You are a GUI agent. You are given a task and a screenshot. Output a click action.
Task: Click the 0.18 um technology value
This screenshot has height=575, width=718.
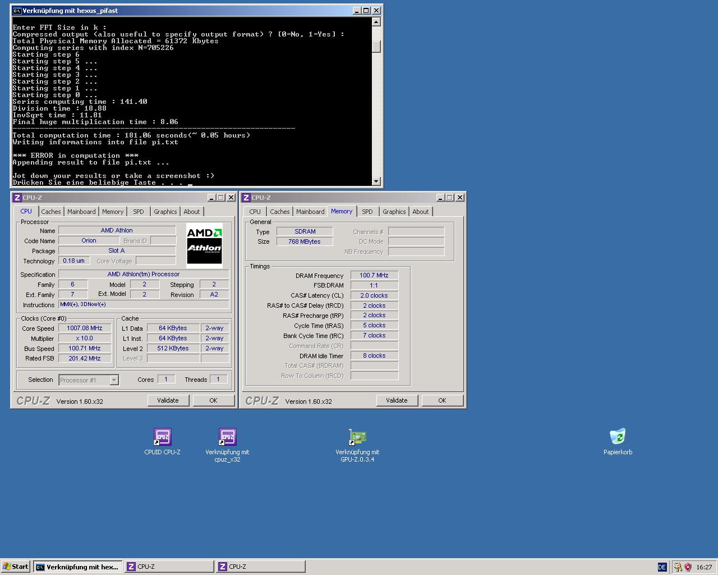point(73,261)
